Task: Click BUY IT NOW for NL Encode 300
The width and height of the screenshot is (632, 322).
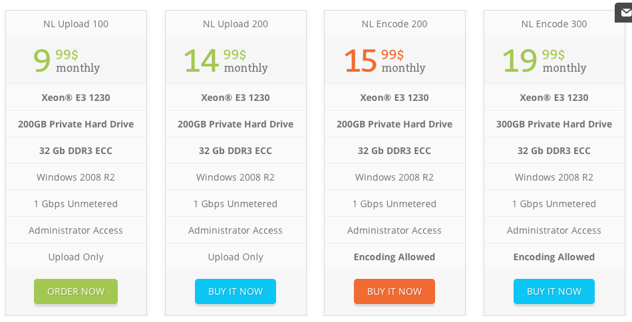Action: pyautogui.click(x=553, y=291)
